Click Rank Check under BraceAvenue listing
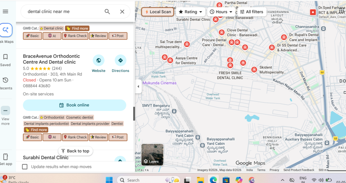The height and width of the screenshot is (183, 346). pyautogui.click(x=75, y=137)
